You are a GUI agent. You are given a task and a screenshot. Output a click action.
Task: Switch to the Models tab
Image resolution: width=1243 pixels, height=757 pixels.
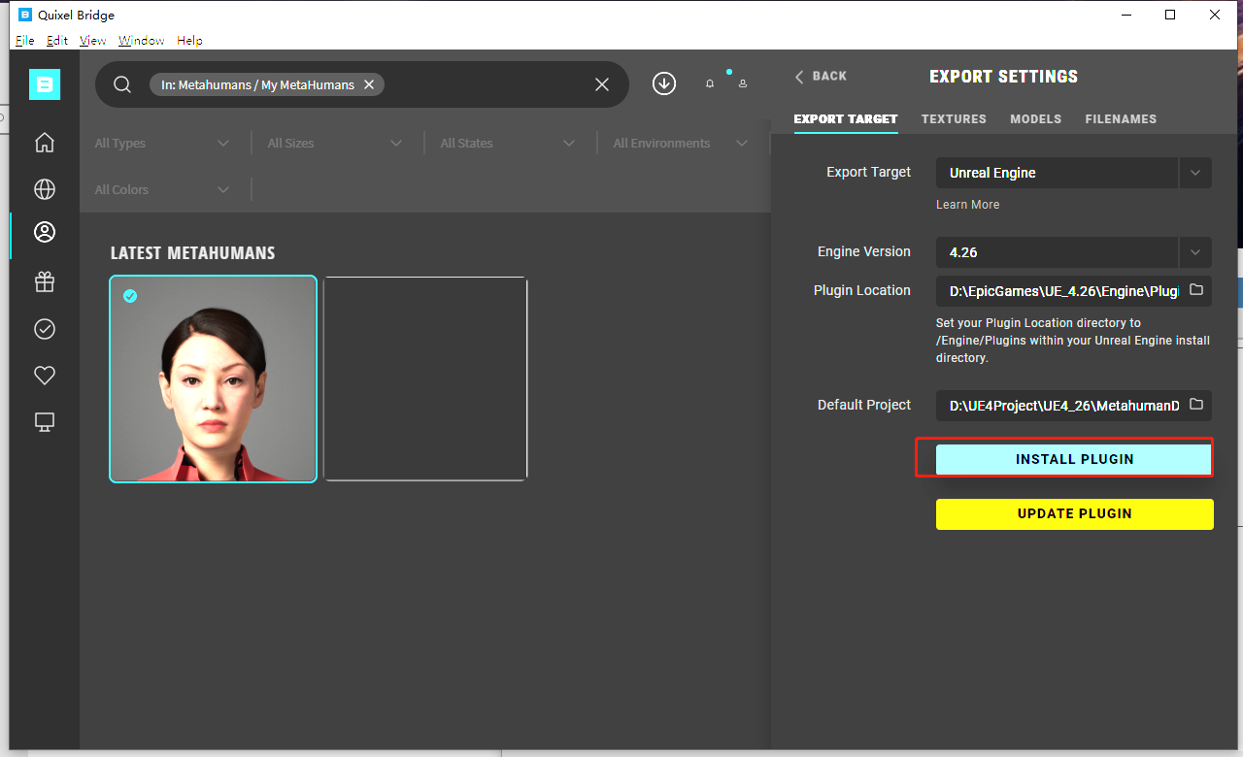[1036, 119]
